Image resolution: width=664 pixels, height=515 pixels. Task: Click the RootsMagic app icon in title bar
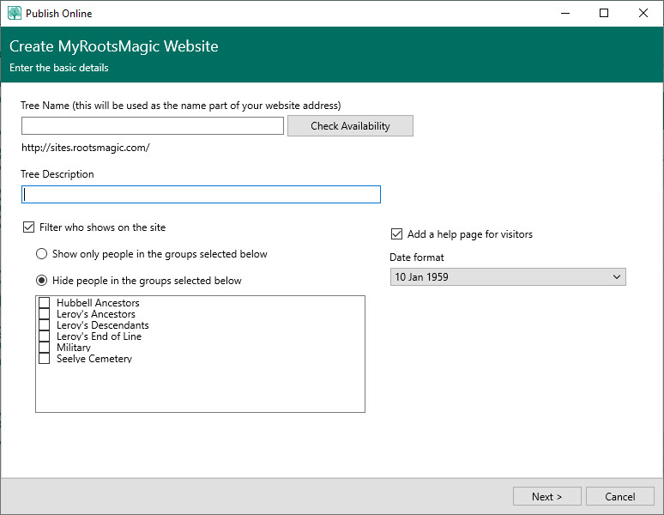[x=14, y=14]
